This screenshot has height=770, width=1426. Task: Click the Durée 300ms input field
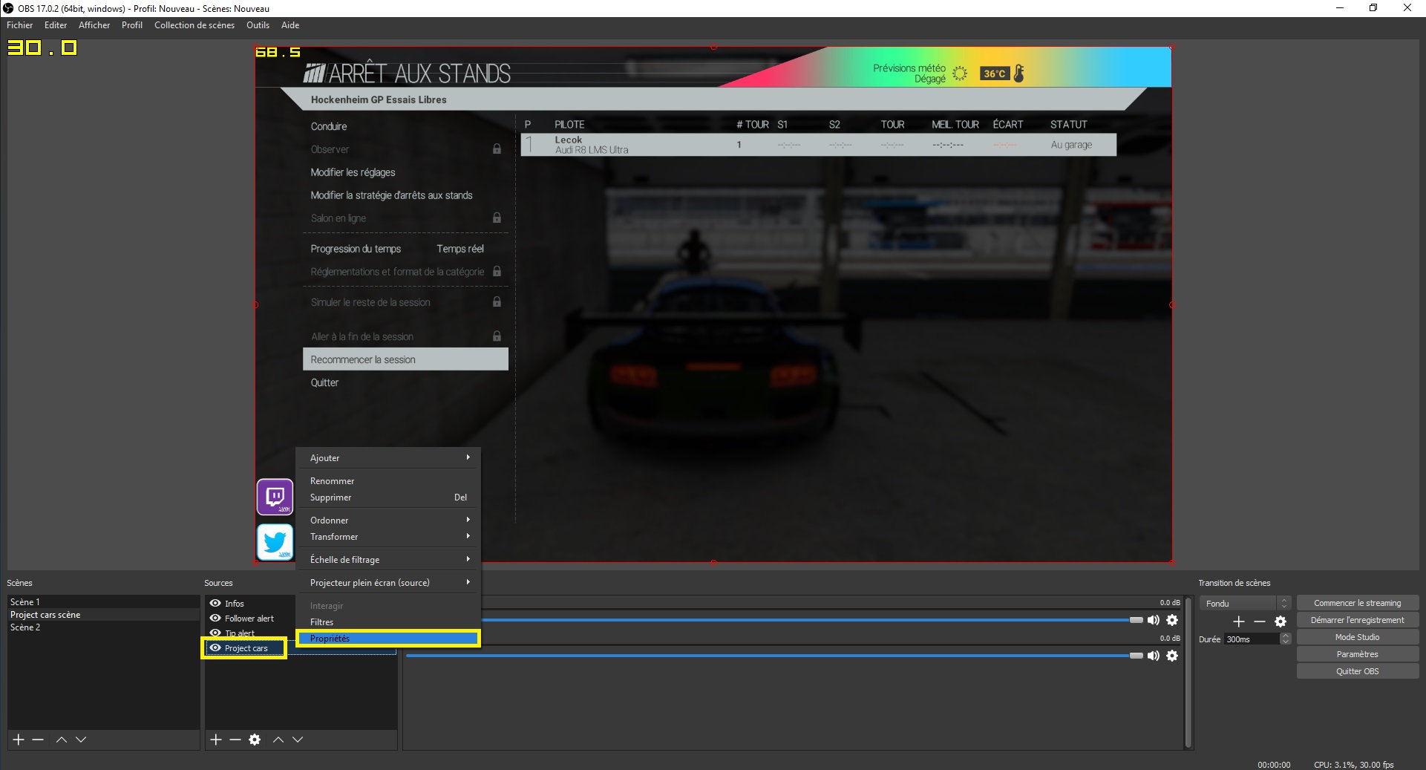pos(1252,639)
